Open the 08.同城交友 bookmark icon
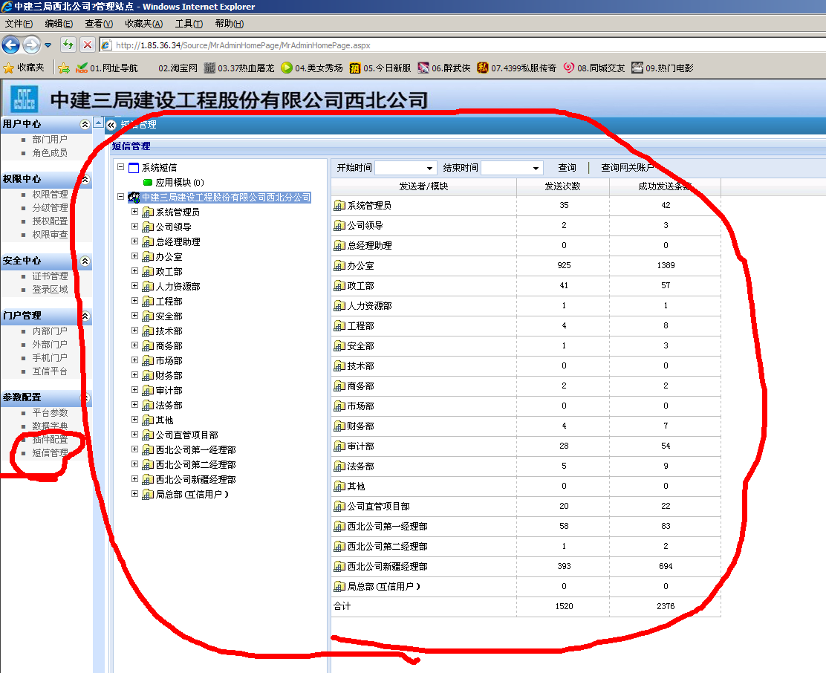 click(568, 68)
